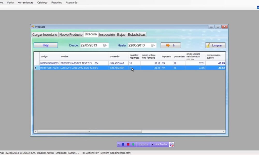Open the Desde calendar picker icon
259x155 pixels.
105,45
